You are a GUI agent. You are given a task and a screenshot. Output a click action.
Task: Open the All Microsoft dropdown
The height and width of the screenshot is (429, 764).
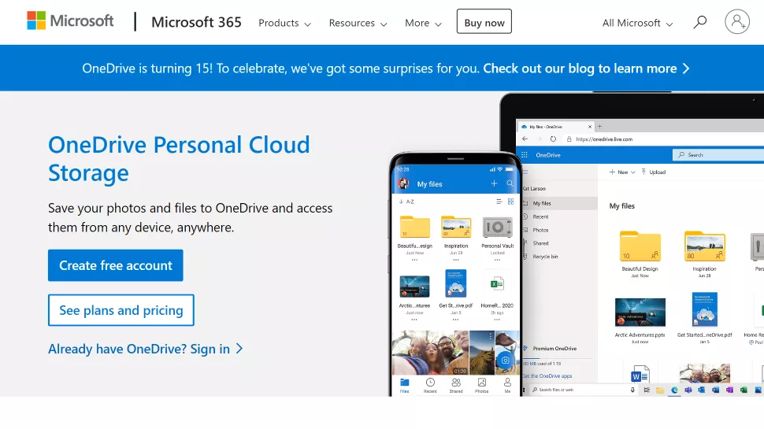[637, 23]
